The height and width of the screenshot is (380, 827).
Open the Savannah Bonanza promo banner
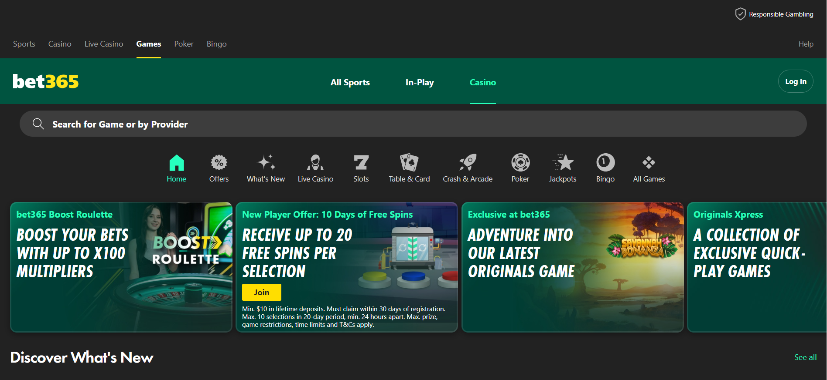point(572,267)
